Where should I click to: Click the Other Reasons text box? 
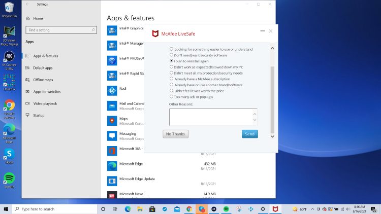tap(213, 117)
